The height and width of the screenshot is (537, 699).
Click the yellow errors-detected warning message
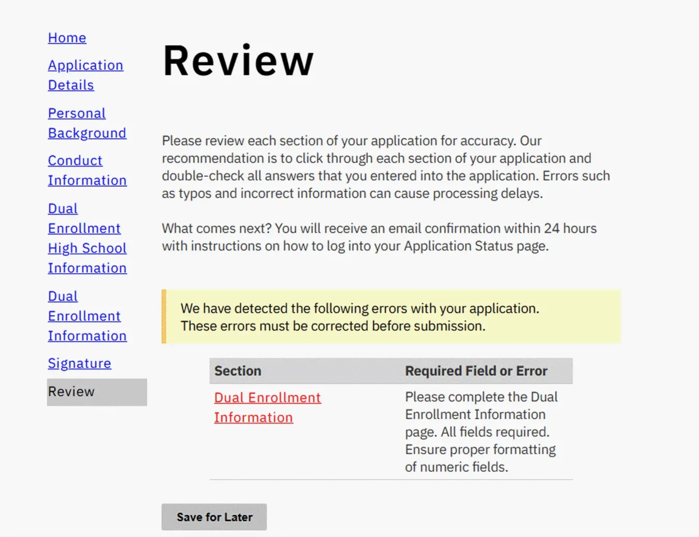click(360, 317)
